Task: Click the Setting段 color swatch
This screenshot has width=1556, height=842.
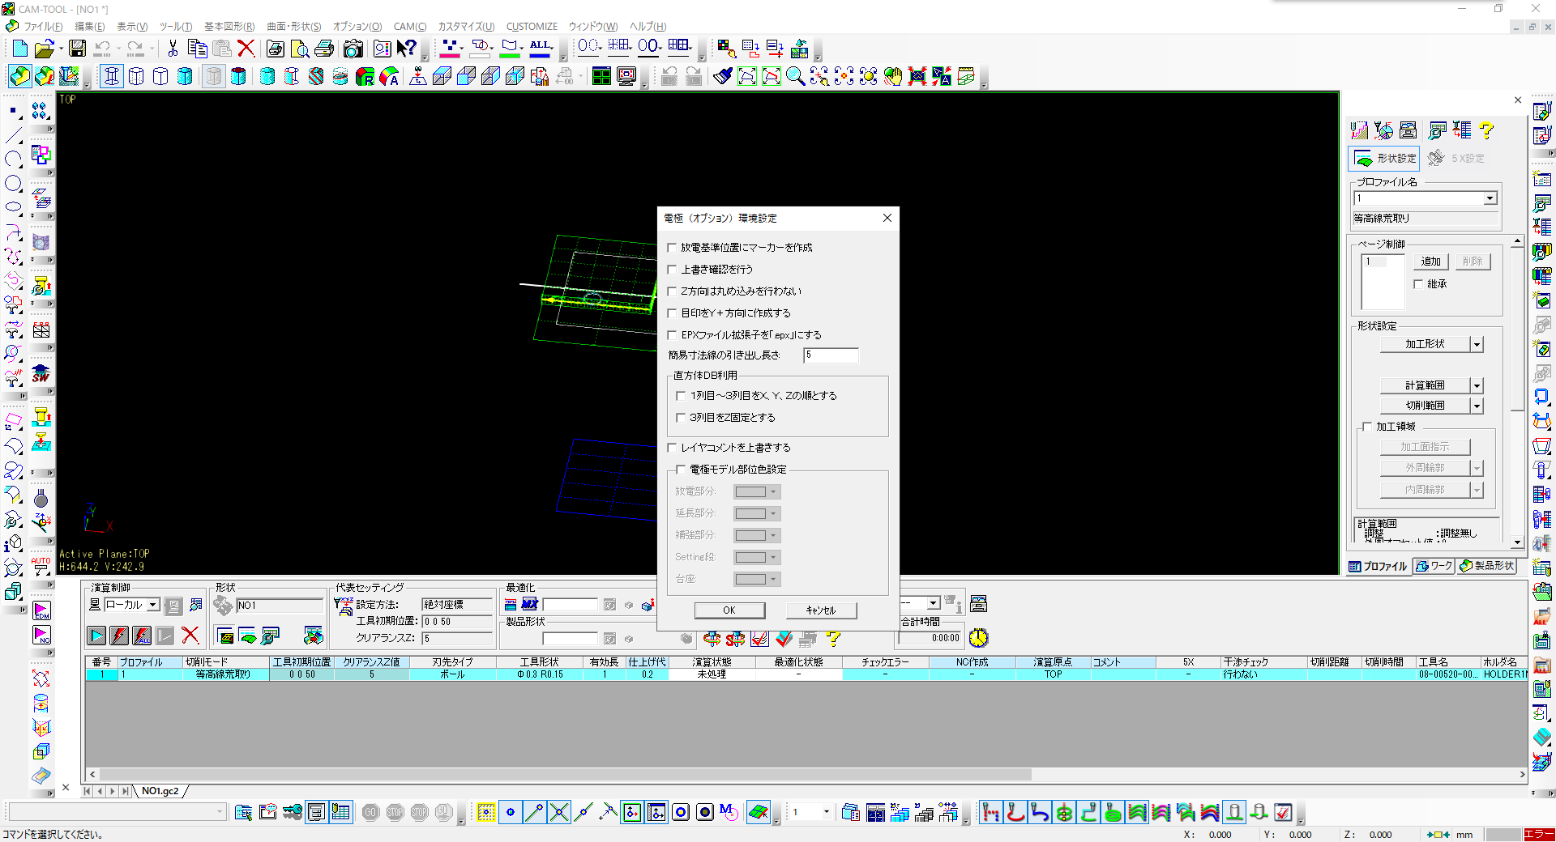Action: pyautogui.click(x=750, y=558)
